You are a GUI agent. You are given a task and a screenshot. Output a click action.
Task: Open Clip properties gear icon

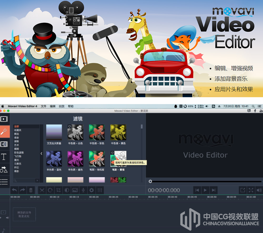pos(91,190)
